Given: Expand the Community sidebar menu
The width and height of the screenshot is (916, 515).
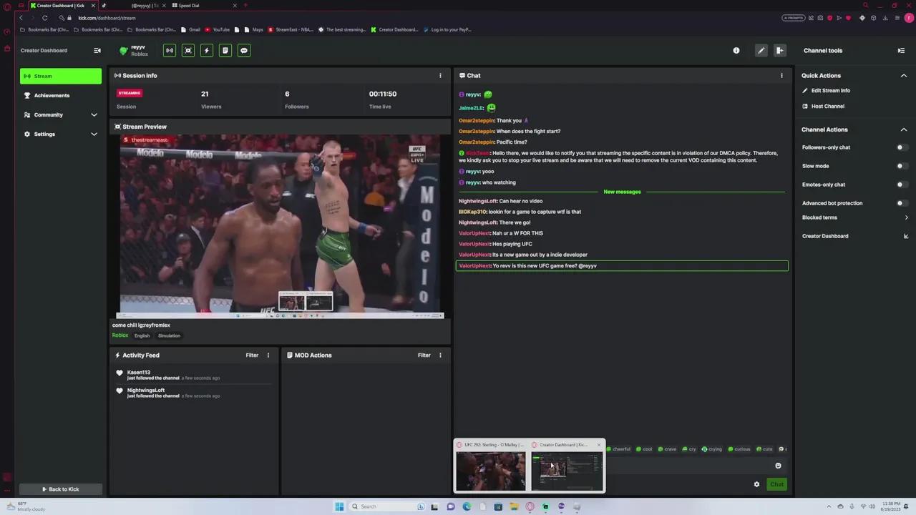Looking at the screenshot, I should pyautogui.click(x=94, y=114).
